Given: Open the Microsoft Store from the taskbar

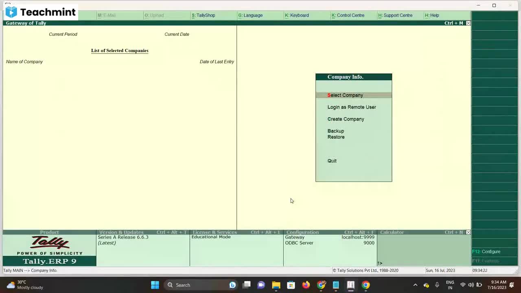Looking at the screenshot, I should click(x=291, y=285).
